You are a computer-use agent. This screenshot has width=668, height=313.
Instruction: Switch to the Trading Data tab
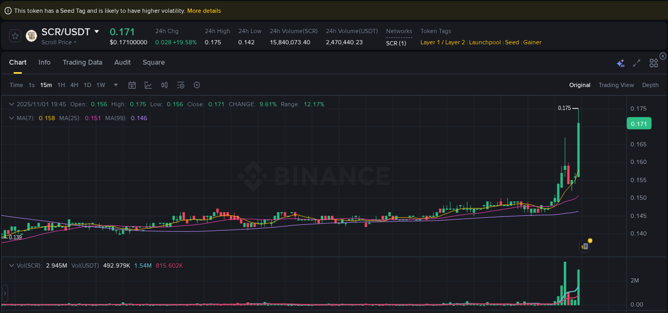(x=82, y=62)
